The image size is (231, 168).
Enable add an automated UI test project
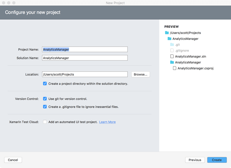pyautogui.click(x=45, y=122)
